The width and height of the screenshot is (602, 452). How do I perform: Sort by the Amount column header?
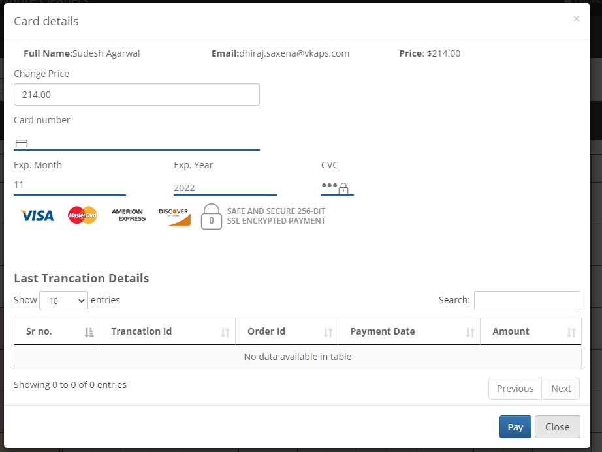click(530, 331)
